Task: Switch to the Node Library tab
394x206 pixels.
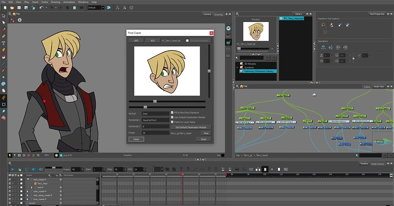Action: pos(378,164)
